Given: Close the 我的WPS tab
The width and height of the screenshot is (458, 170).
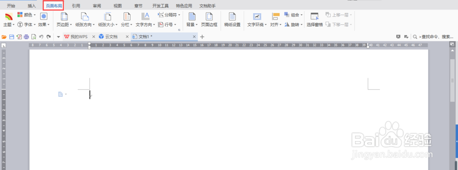Looking at the screenshot, I should click(94, 37).
